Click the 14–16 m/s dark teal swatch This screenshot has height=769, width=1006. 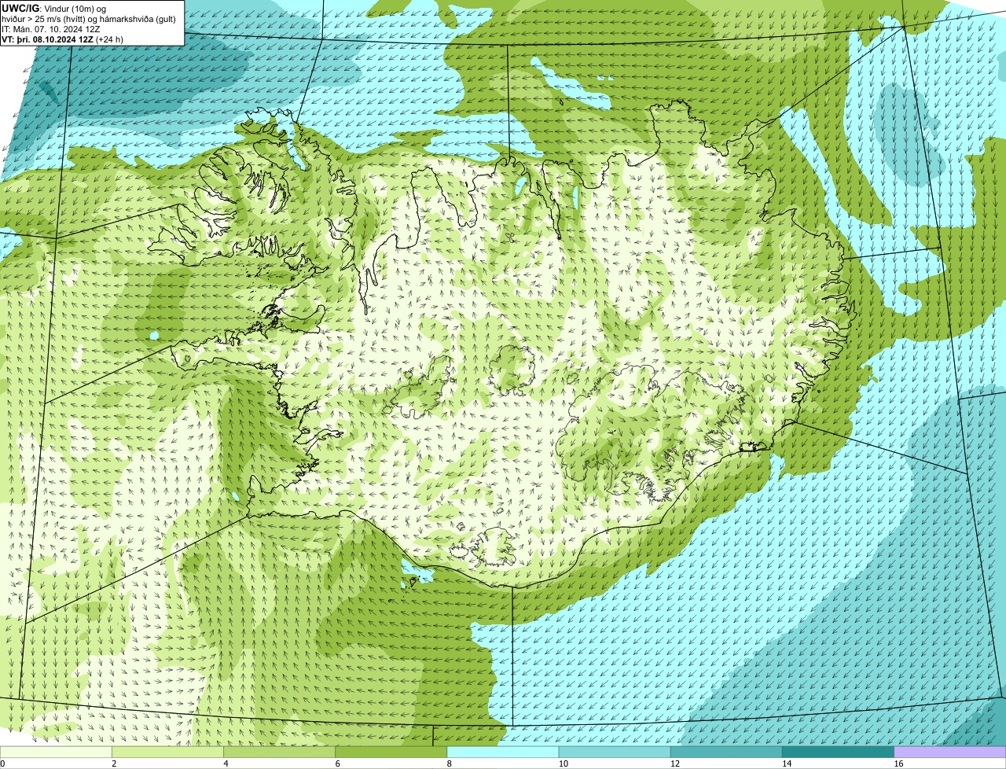click(x=838, y=752)
